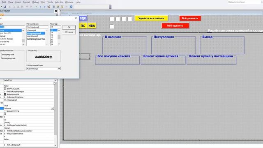Screen dimensions: 263x148
Task: Open the Run menu
Action: pyautogui.click(x=43, y=2)
